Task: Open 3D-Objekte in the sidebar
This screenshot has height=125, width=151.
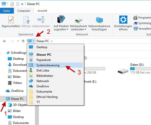Action: [x=18, y=105]
